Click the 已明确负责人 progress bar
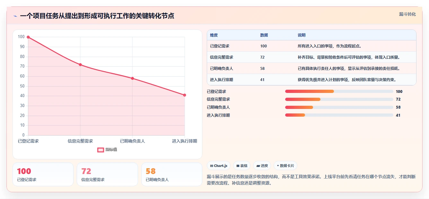Image resolution: width=429 pixels, height=199 pixels. 339,107
